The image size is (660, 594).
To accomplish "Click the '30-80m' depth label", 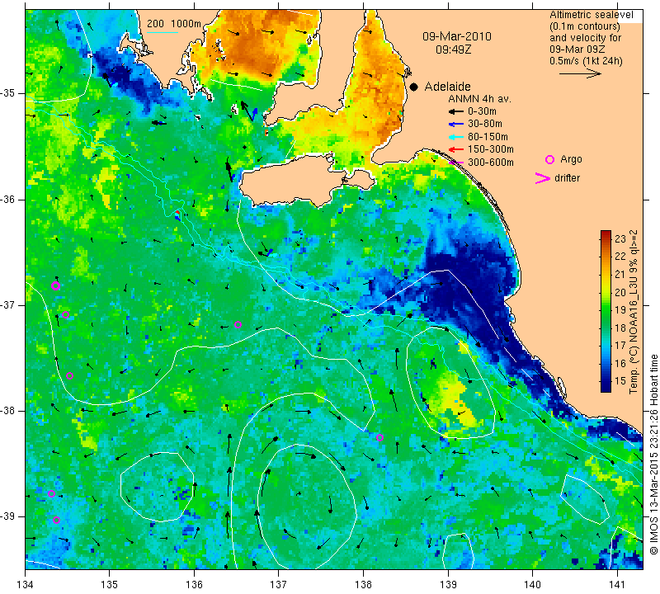I will tap(485, 125).
